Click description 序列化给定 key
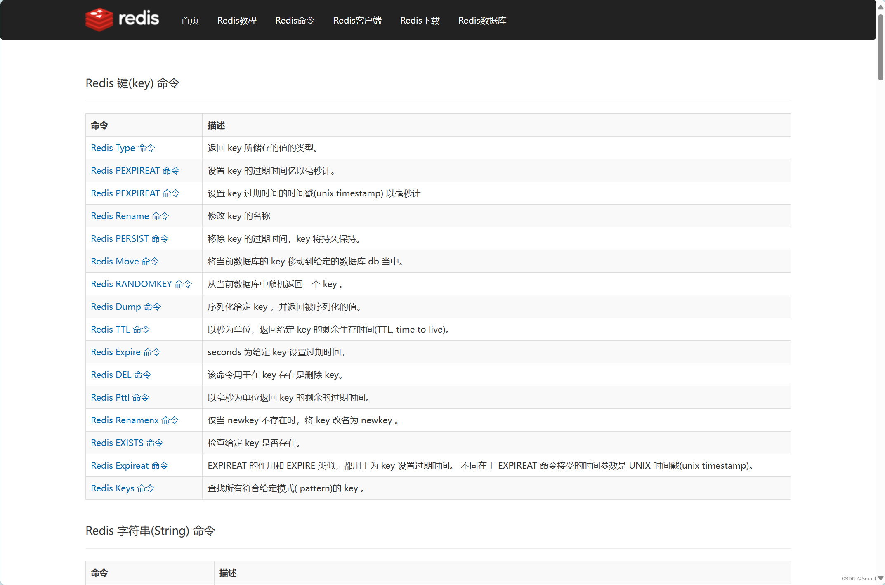Viewport: 885px width, 585px height. pyautogui.click(x=285, y=307)
